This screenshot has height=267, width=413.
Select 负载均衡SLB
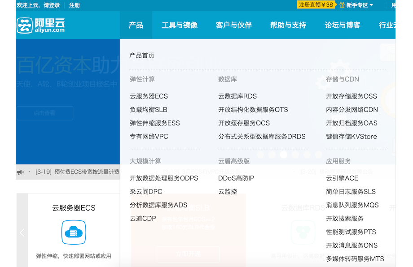coord(149,110)
